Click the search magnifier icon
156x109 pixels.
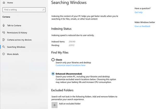(43, 10)
